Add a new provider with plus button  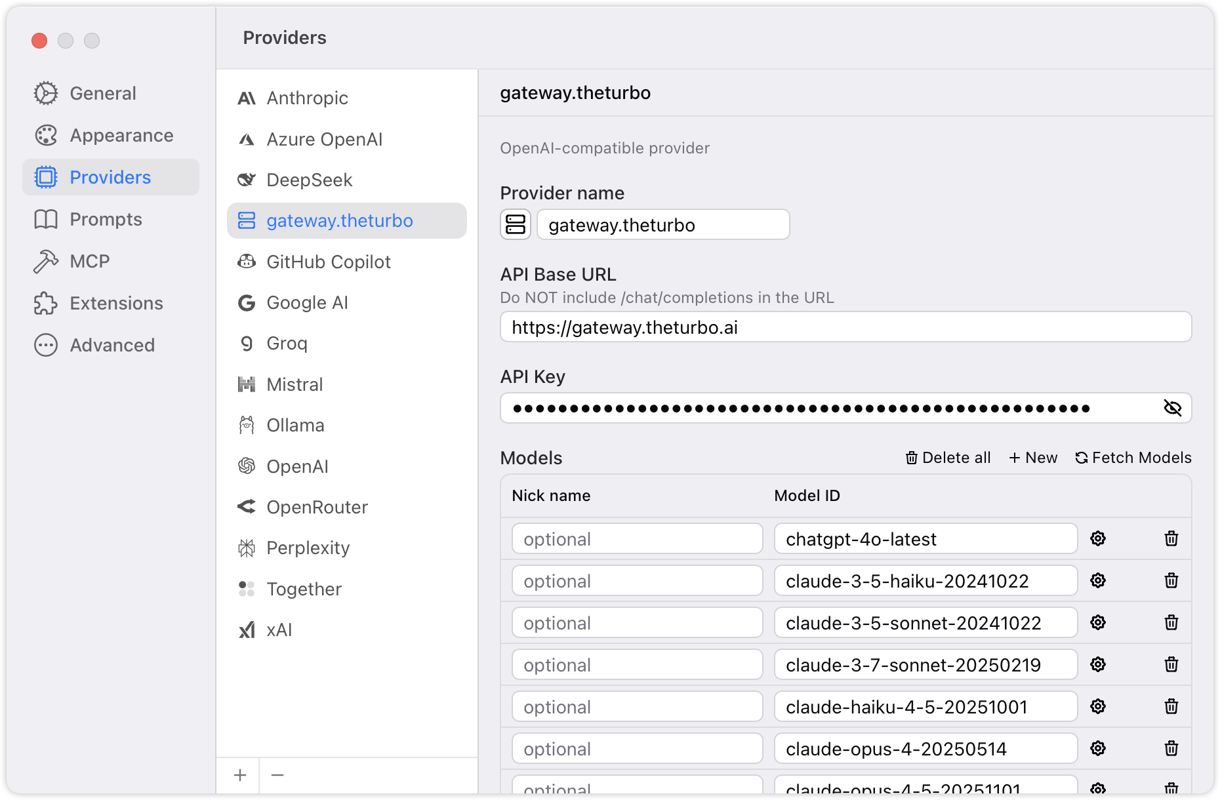click(240, 775)
